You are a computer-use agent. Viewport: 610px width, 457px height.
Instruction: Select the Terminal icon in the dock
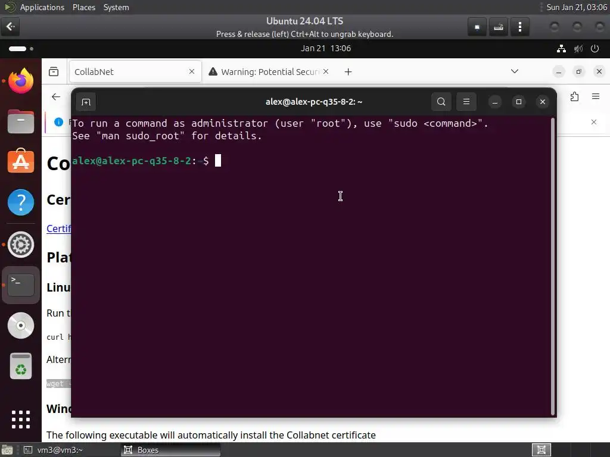point(21,285)
